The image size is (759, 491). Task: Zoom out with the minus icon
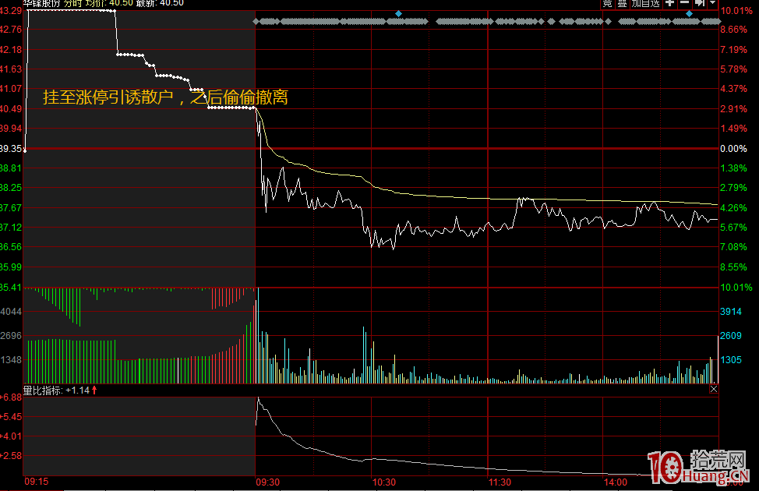pos(684,3)
